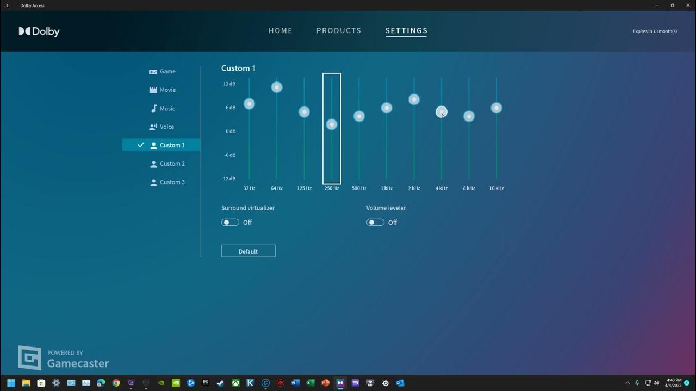Click the 64 Hz slider handle
The height and width of the screenshot is (391, 696).
coord(277,87)
